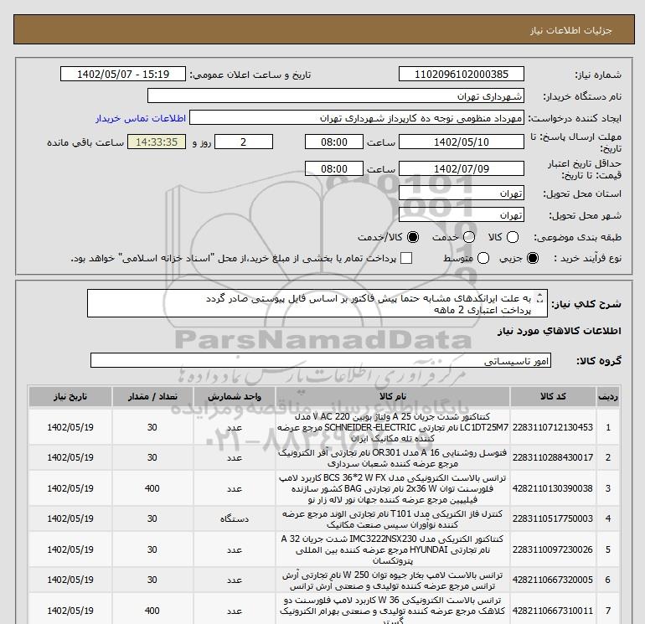Click the requester field مهرداد منظومی

pos(357,118)
